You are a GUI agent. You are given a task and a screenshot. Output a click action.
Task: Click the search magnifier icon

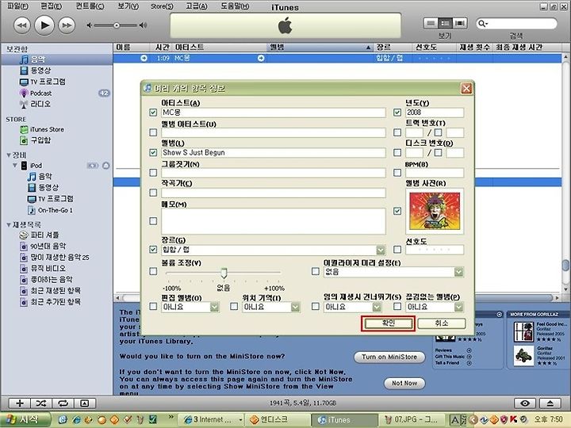(482, 24)
